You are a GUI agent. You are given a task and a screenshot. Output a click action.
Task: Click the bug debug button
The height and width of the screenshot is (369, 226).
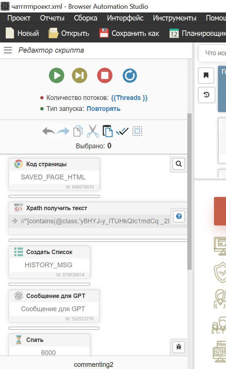(179, 347)
